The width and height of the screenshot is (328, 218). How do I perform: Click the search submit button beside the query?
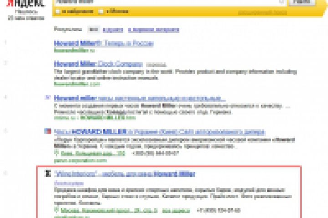click(x=302, y=2)
